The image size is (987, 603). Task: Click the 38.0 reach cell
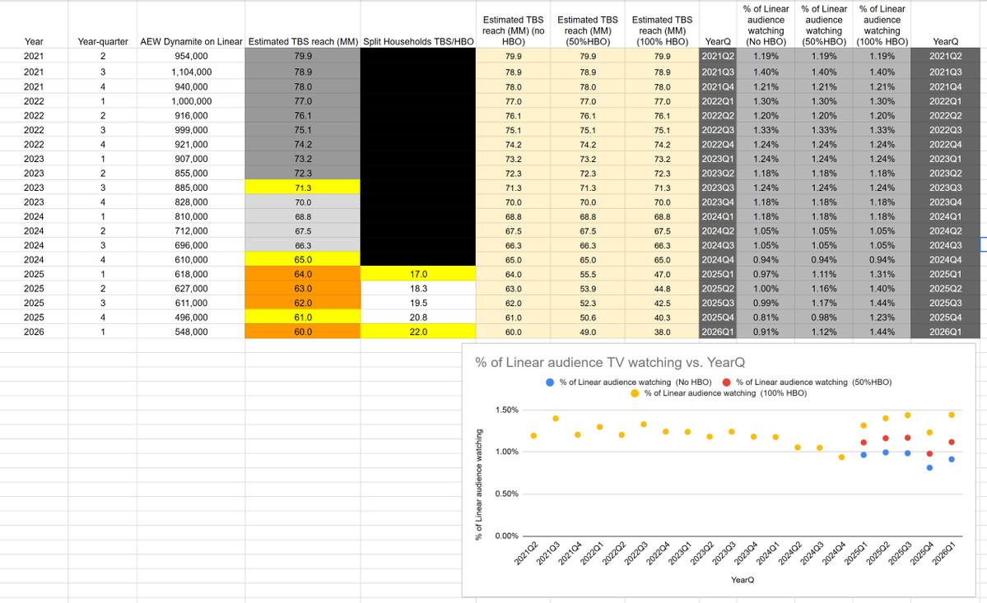pyautogui.click(x=662, y=332)
